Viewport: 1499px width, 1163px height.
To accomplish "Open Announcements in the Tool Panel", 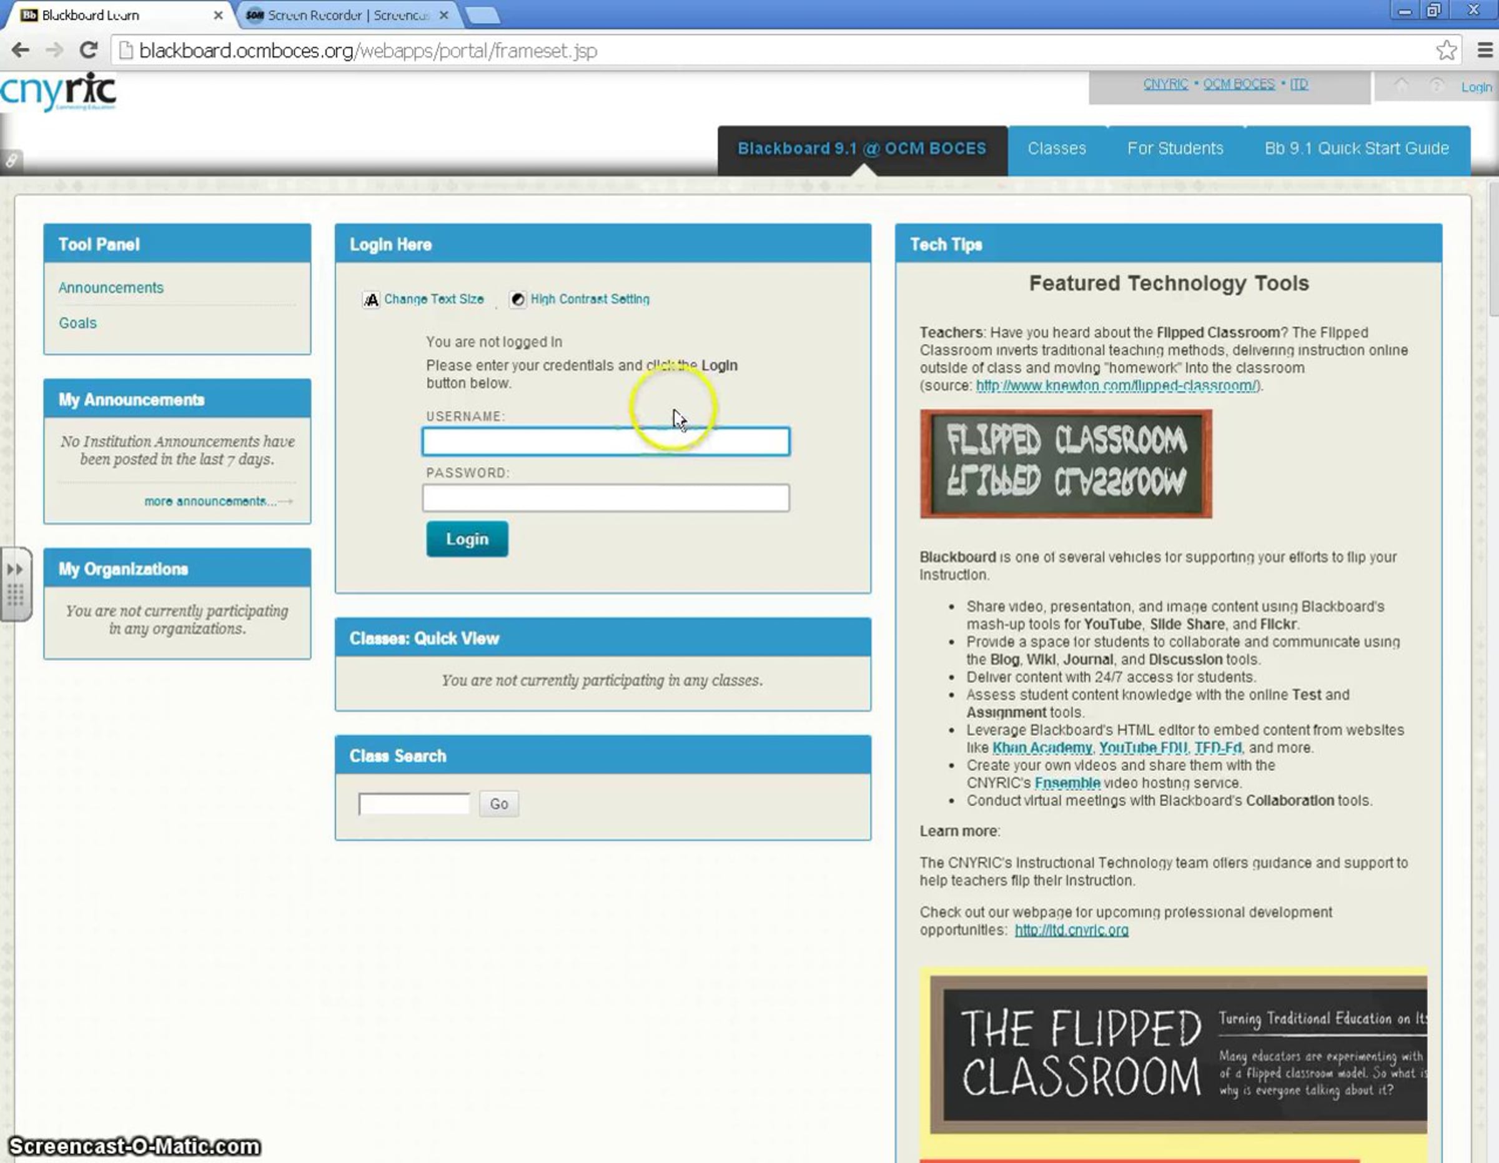I will point(111,288).
